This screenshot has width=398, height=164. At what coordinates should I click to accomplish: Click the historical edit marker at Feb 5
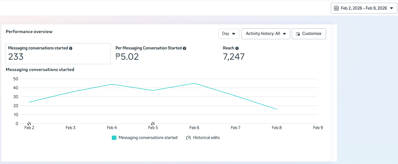pos(153,124)
